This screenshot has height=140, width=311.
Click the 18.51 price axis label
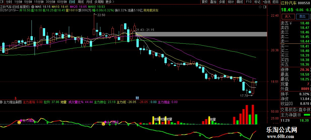point(275,82)
